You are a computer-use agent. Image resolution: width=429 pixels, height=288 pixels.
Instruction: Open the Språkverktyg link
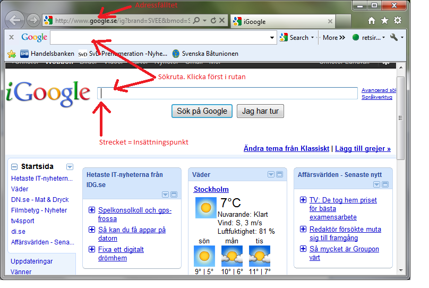click(x=377, y=97)
